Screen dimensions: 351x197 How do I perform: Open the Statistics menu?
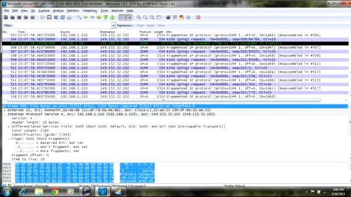click(x=73, y=10)
